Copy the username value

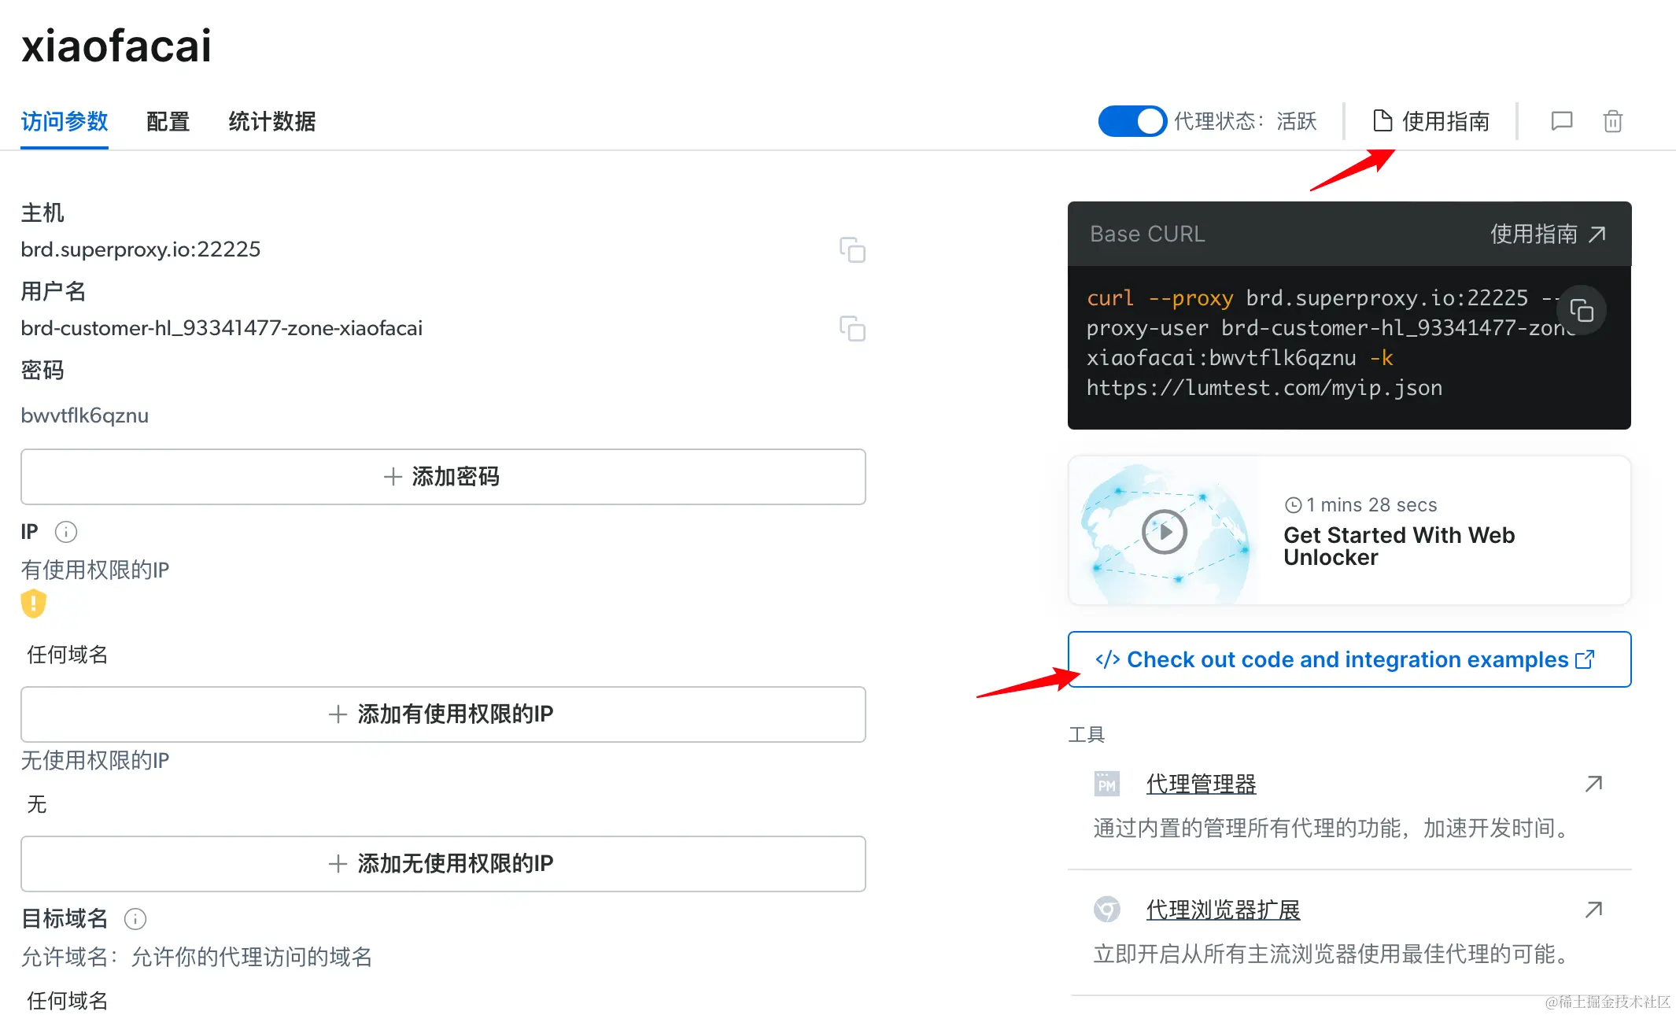click(852, 328)
